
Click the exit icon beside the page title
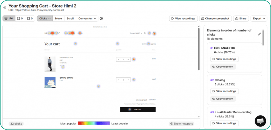(x=5, y=8)
